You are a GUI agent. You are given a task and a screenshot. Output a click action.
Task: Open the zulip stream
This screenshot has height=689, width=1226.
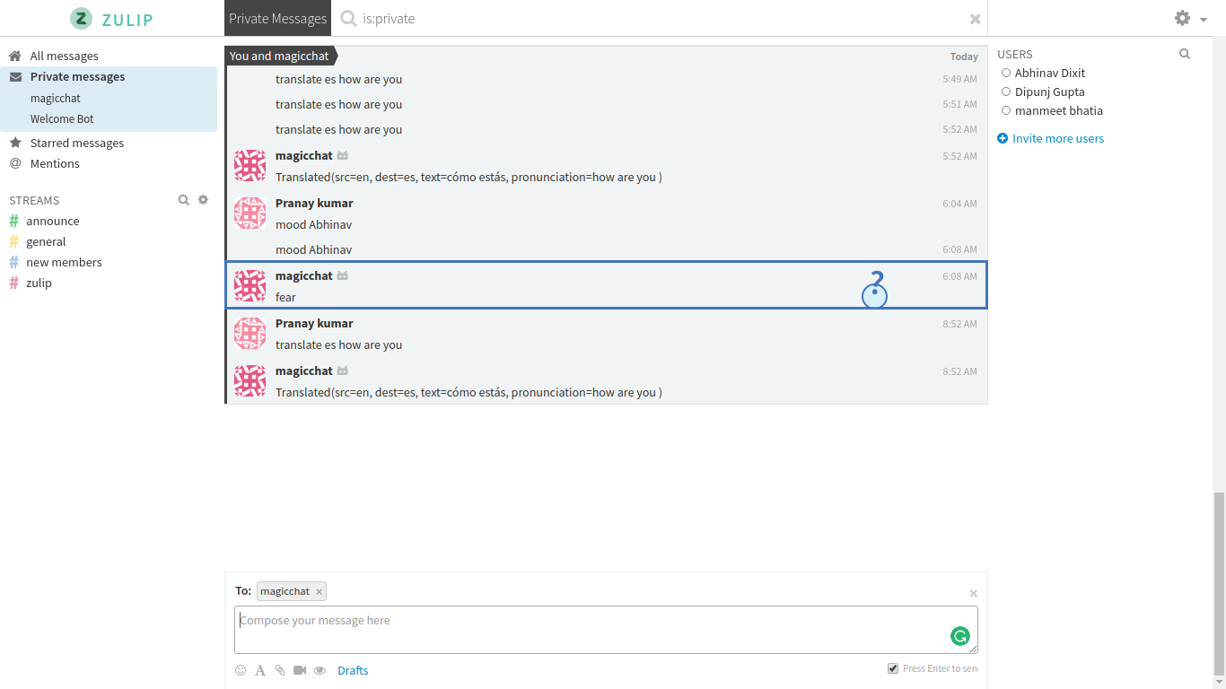pyautogui.click(x=39, y=283)
